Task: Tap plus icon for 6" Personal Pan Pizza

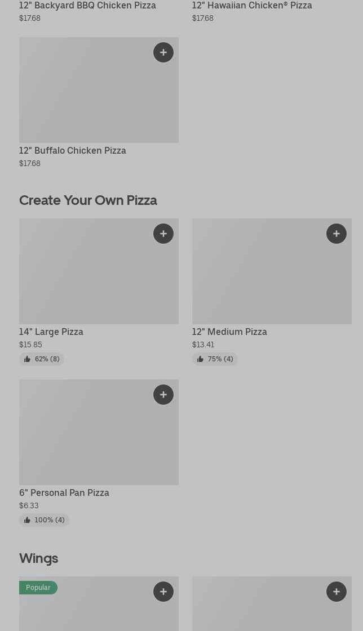Action: (163, 395)
